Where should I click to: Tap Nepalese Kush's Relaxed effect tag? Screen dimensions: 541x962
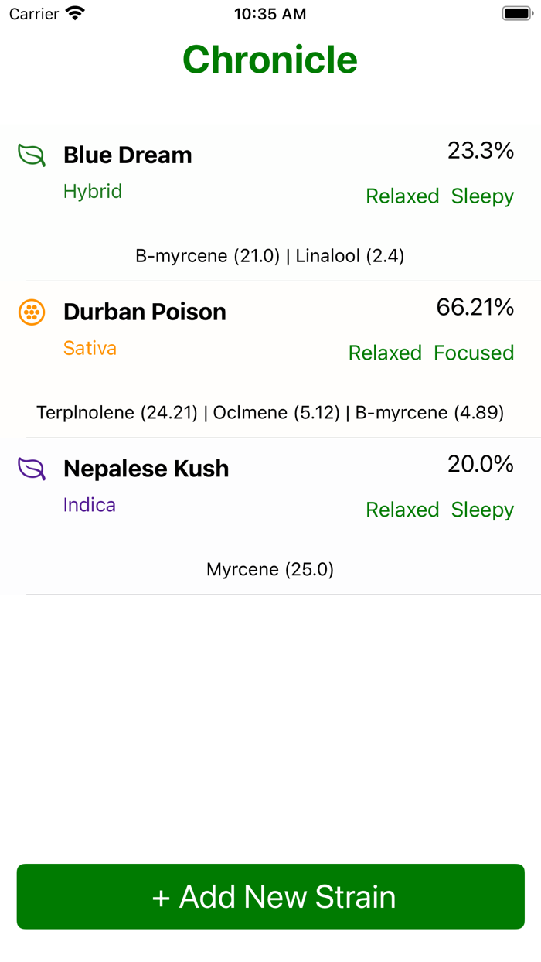coord(402,510)
